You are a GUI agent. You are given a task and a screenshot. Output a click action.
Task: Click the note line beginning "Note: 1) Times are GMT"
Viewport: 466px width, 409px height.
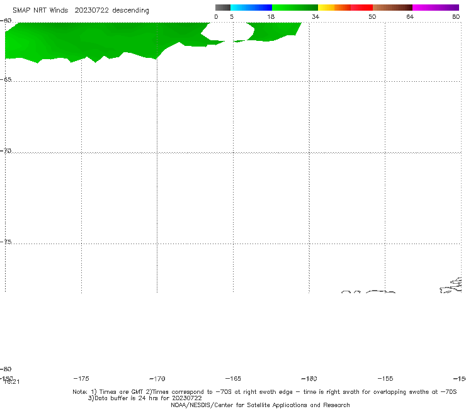(x=264, y=392)
